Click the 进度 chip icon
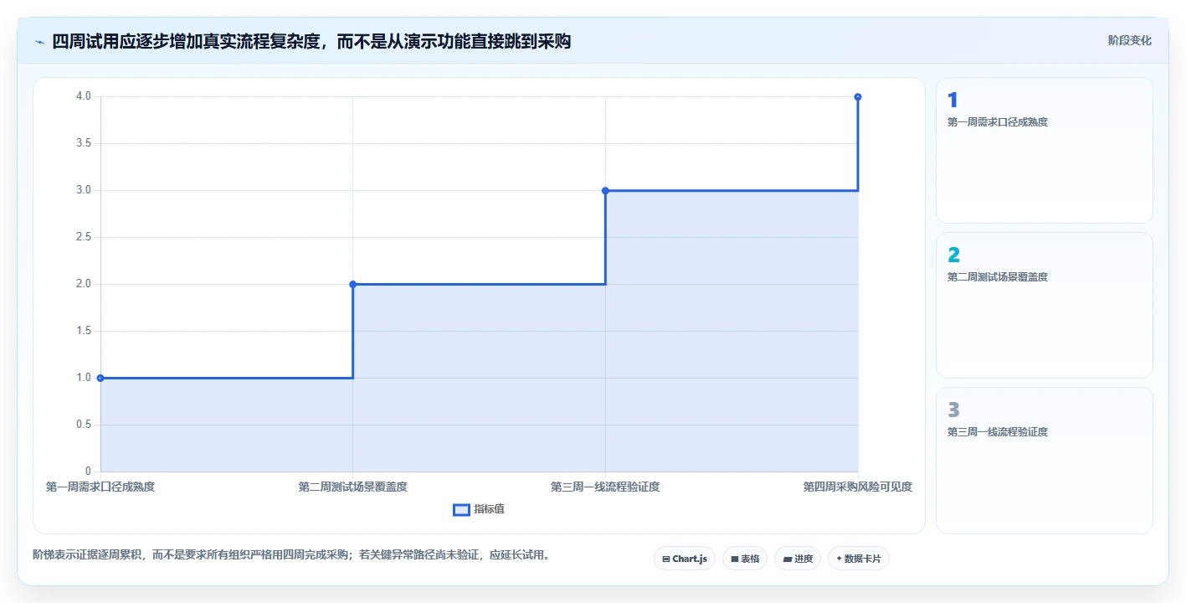This screenshot has height=603, width=1186. [x=787, y=559]
